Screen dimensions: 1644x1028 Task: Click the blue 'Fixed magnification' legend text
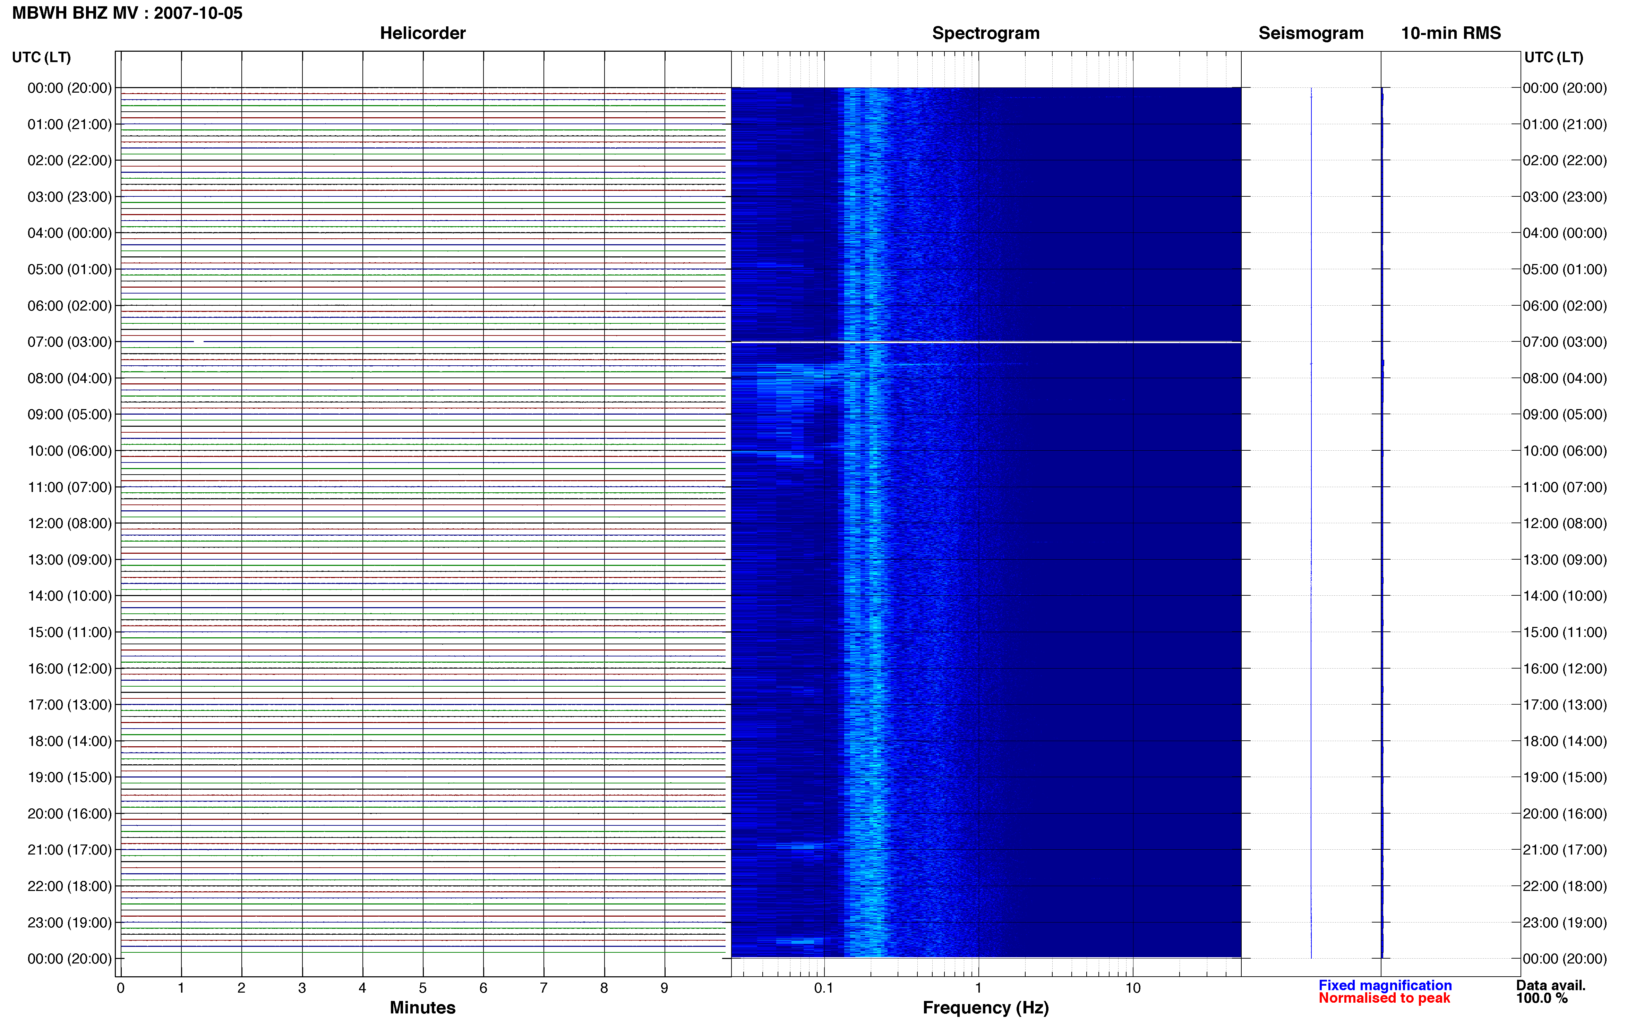point(1385,985)
